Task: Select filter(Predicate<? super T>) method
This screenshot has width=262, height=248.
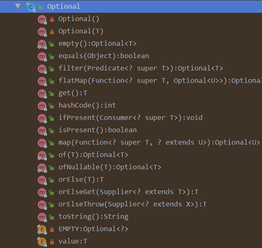Action: pos(141,68)
